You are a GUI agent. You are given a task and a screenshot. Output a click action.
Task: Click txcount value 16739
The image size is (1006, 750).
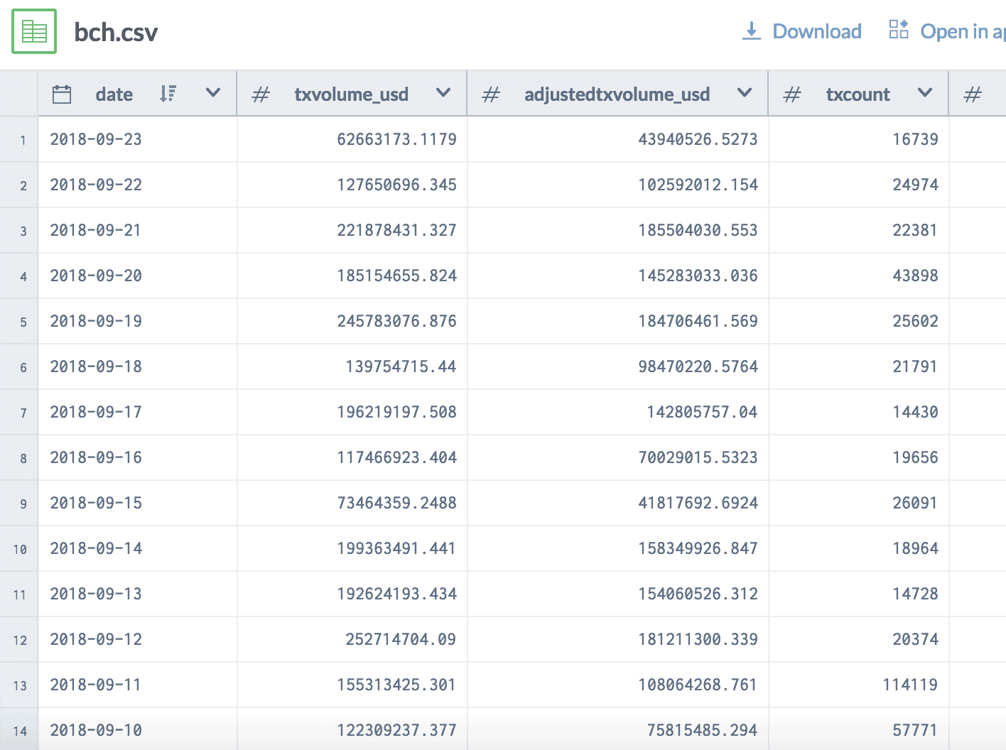915,139
